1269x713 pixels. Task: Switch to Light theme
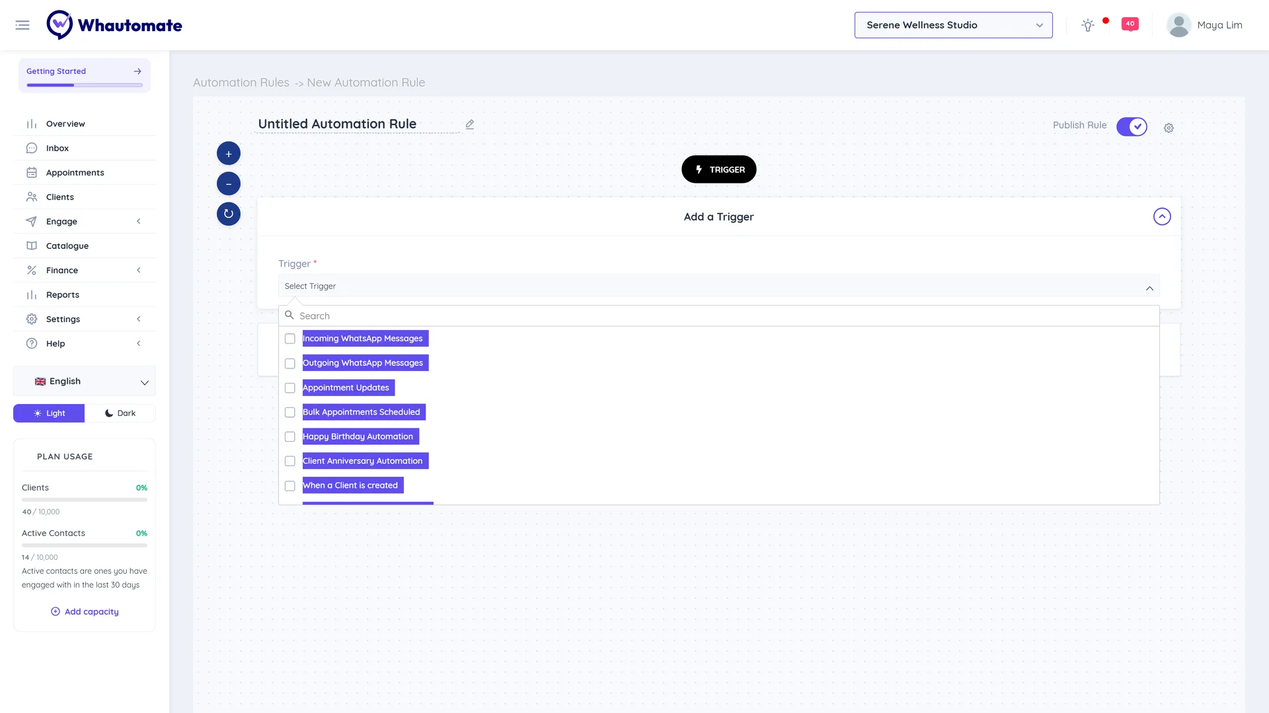[49, 413]
